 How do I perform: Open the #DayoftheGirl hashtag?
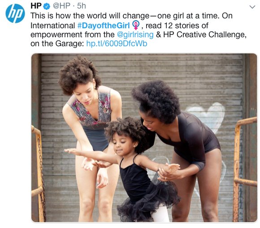point(104,26)
